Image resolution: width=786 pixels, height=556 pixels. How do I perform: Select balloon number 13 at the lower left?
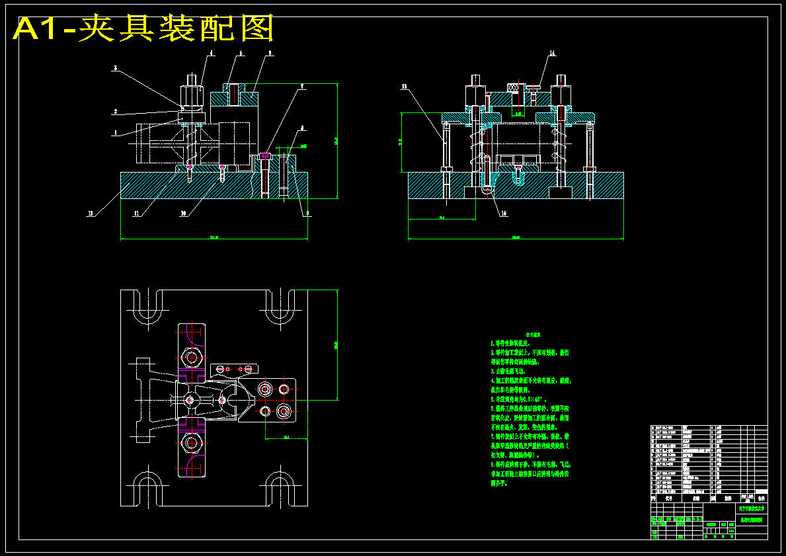pyautogui.click(x=90, y=214)
